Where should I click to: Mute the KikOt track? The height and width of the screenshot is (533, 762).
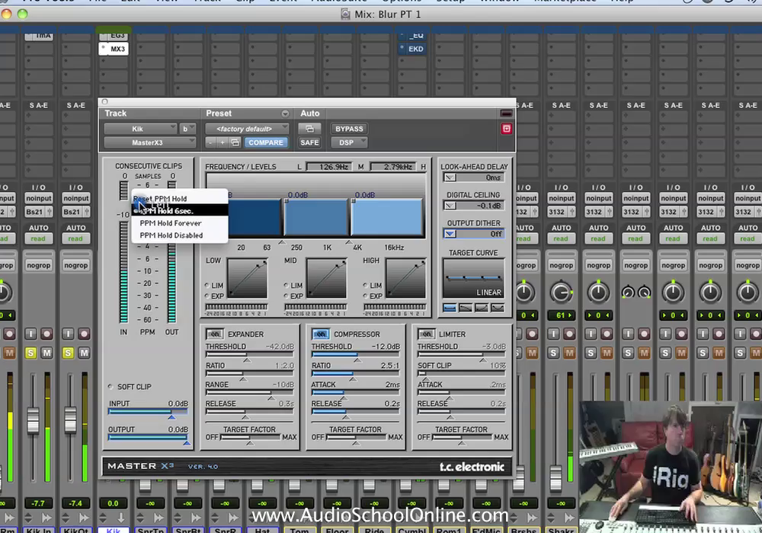click(84, 353)
